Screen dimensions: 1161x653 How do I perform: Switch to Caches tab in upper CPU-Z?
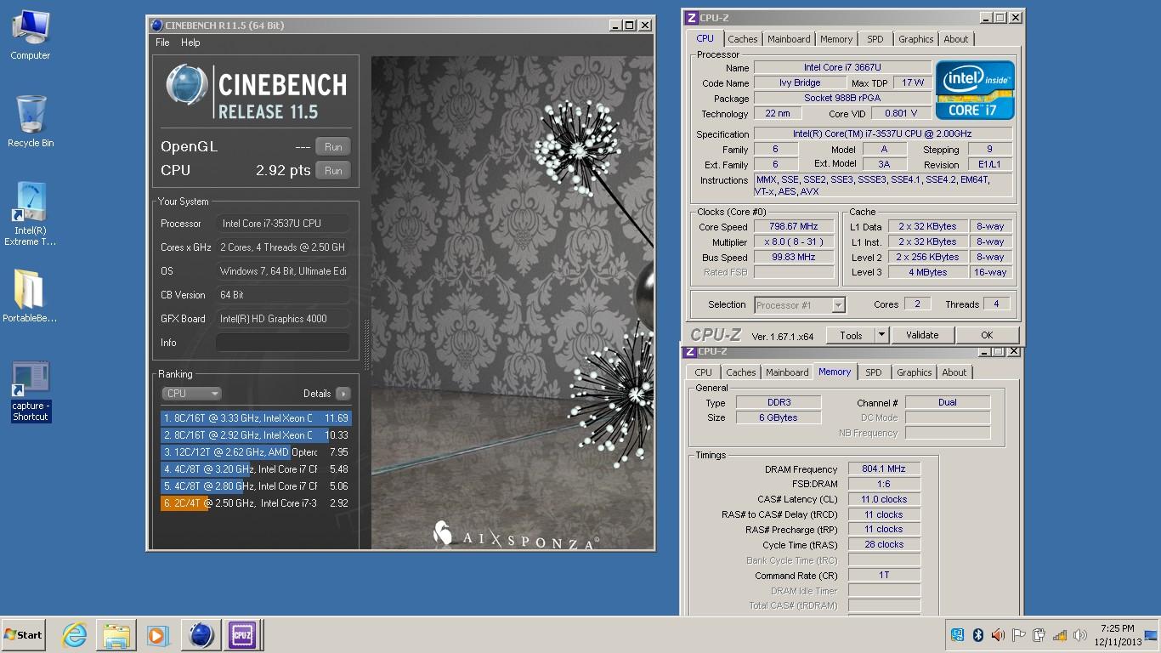(742, 39)
